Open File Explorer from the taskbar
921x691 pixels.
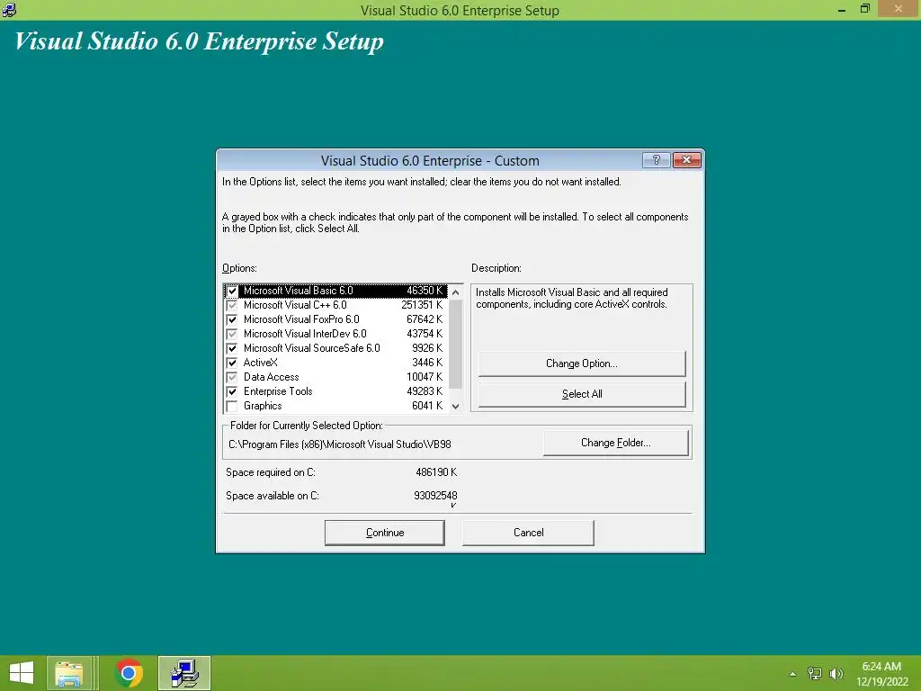[68, 673]
